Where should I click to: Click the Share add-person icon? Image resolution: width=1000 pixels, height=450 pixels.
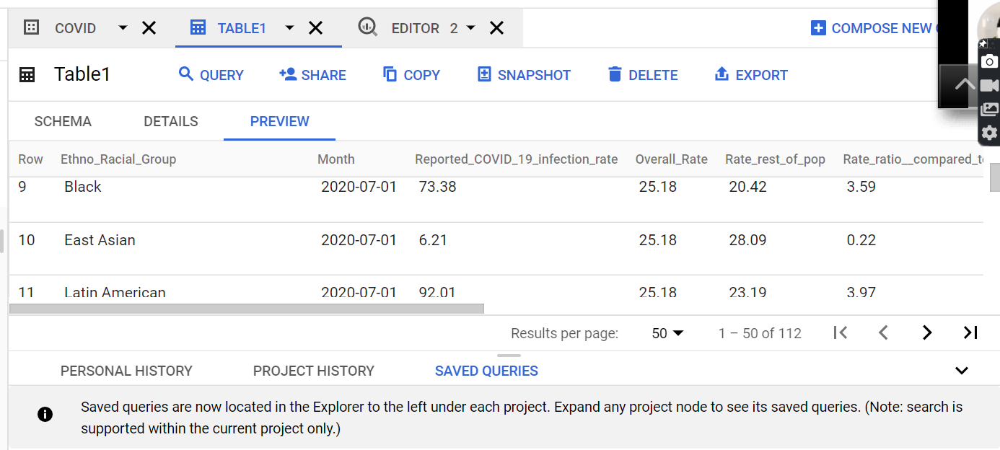click(288, 74)
